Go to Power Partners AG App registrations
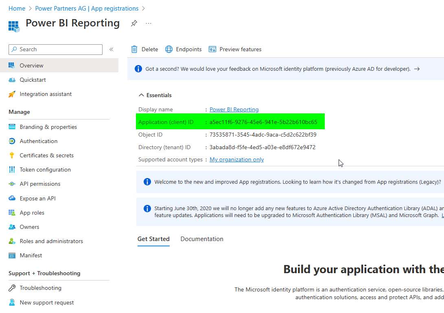The width and height of the screenshot is (444, 313). (87, 9)
